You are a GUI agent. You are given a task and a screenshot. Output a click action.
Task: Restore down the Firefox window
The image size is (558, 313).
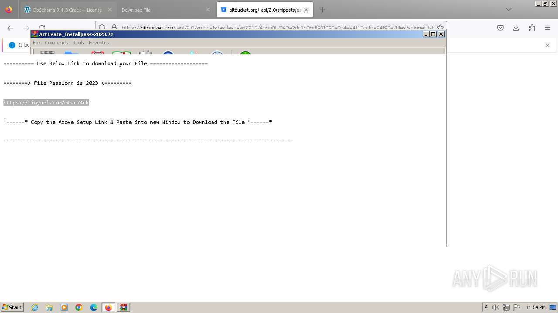click(x=545, y=3)
